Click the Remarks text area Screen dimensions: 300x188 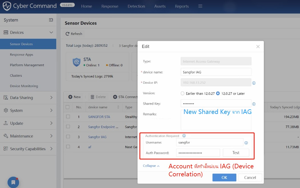point(216,120)
